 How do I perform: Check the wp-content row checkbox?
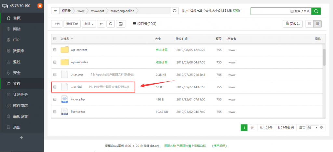[55, 50]
